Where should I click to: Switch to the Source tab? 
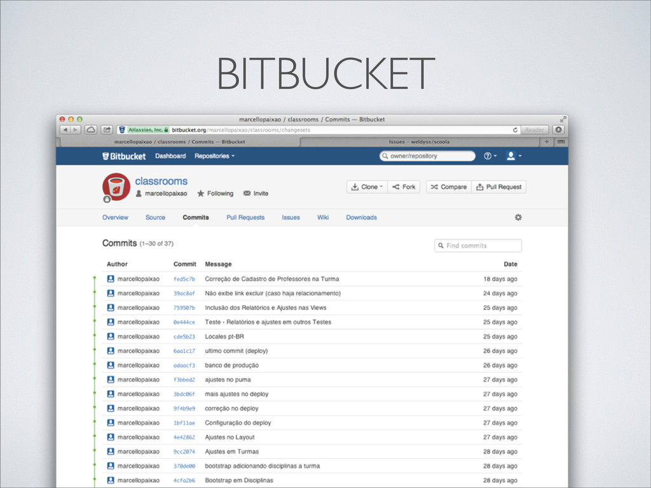pos(155,217)
